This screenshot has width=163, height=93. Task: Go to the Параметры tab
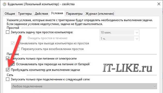74,14
